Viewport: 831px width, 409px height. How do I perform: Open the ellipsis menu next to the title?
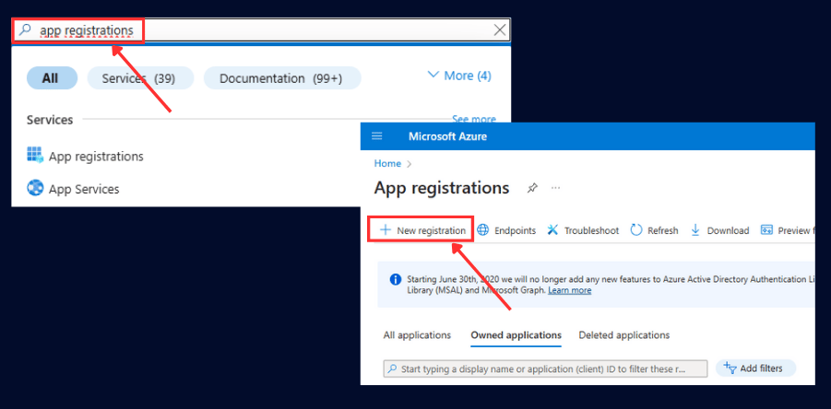555,188
